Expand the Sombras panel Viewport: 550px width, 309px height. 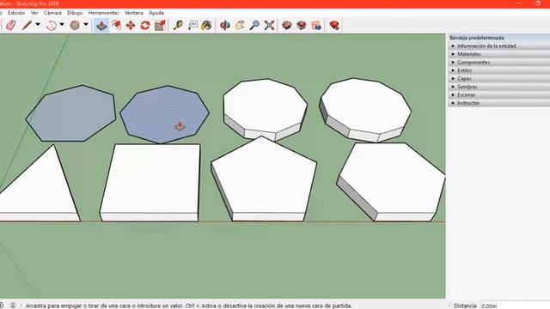tap(499, 87)
